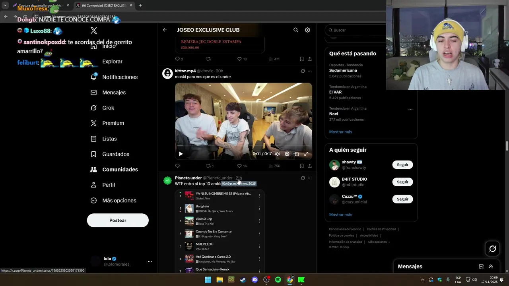This screenshot has height=286, width=509.
Task: Click the browser page vertical scrollbar
Action: pyautogui.click(x=507, y=146)
